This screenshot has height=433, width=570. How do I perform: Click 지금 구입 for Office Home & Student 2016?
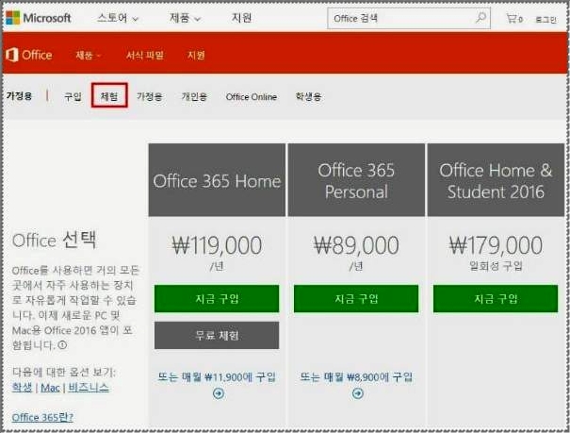pyautogui.click(x=496, y=299)
